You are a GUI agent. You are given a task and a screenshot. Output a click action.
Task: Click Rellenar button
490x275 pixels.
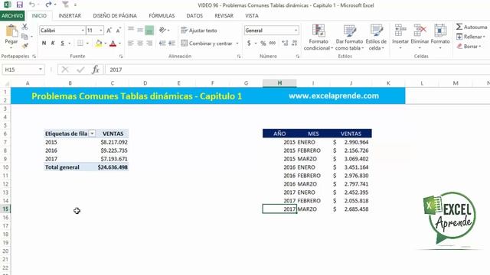click(x=471, y=37)
